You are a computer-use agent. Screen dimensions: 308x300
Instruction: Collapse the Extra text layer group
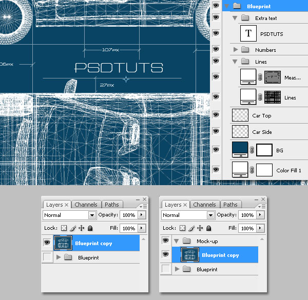pos(235,18)
